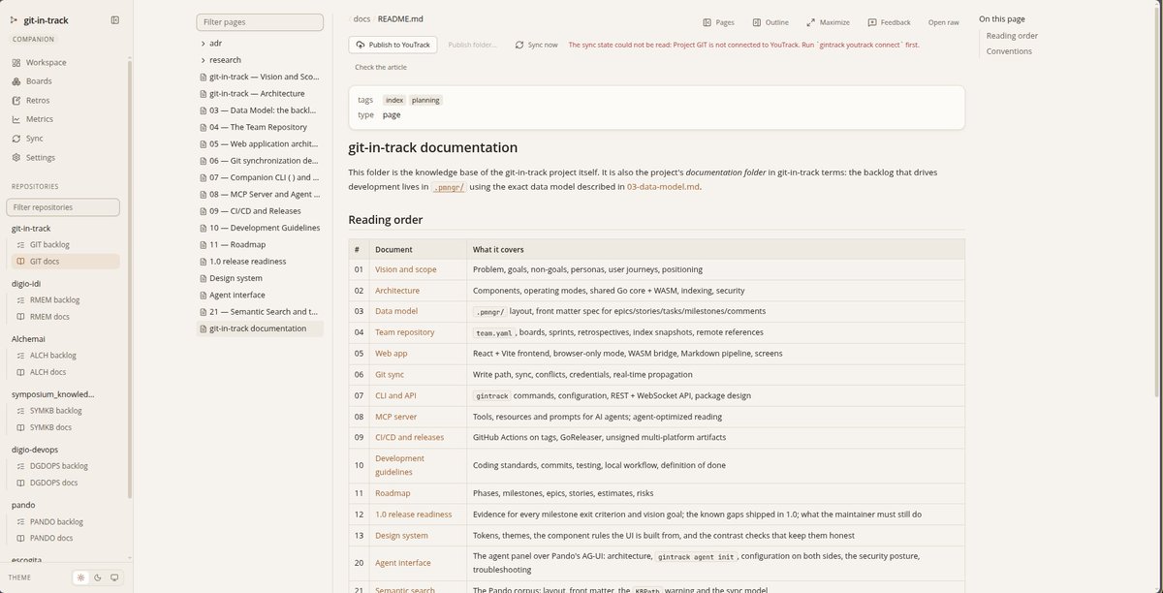
Task: Jump to Conventions in On this page
Action: coord(1009,51)
